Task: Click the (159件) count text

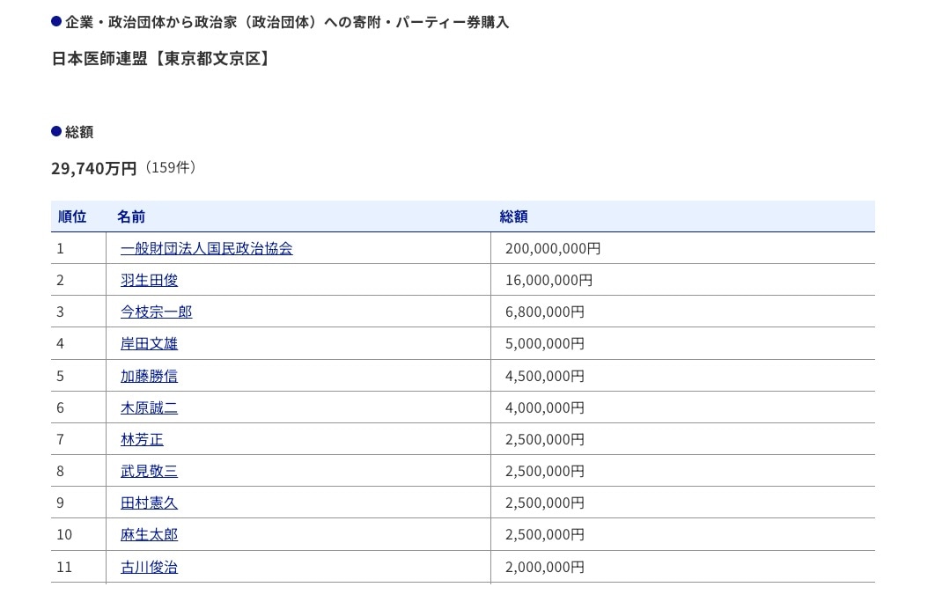Action: [170, 167]
